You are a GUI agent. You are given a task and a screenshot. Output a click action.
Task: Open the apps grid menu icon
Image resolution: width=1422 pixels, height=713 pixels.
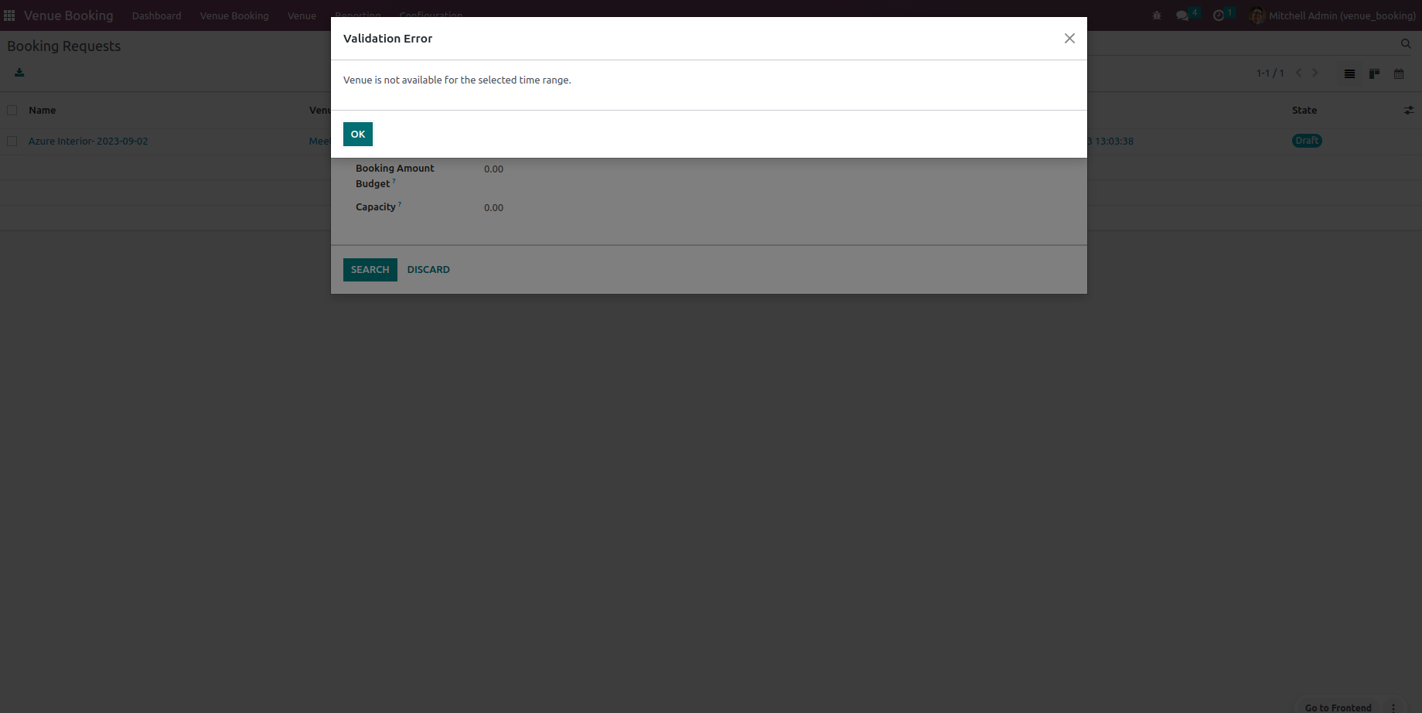(9, 15)
